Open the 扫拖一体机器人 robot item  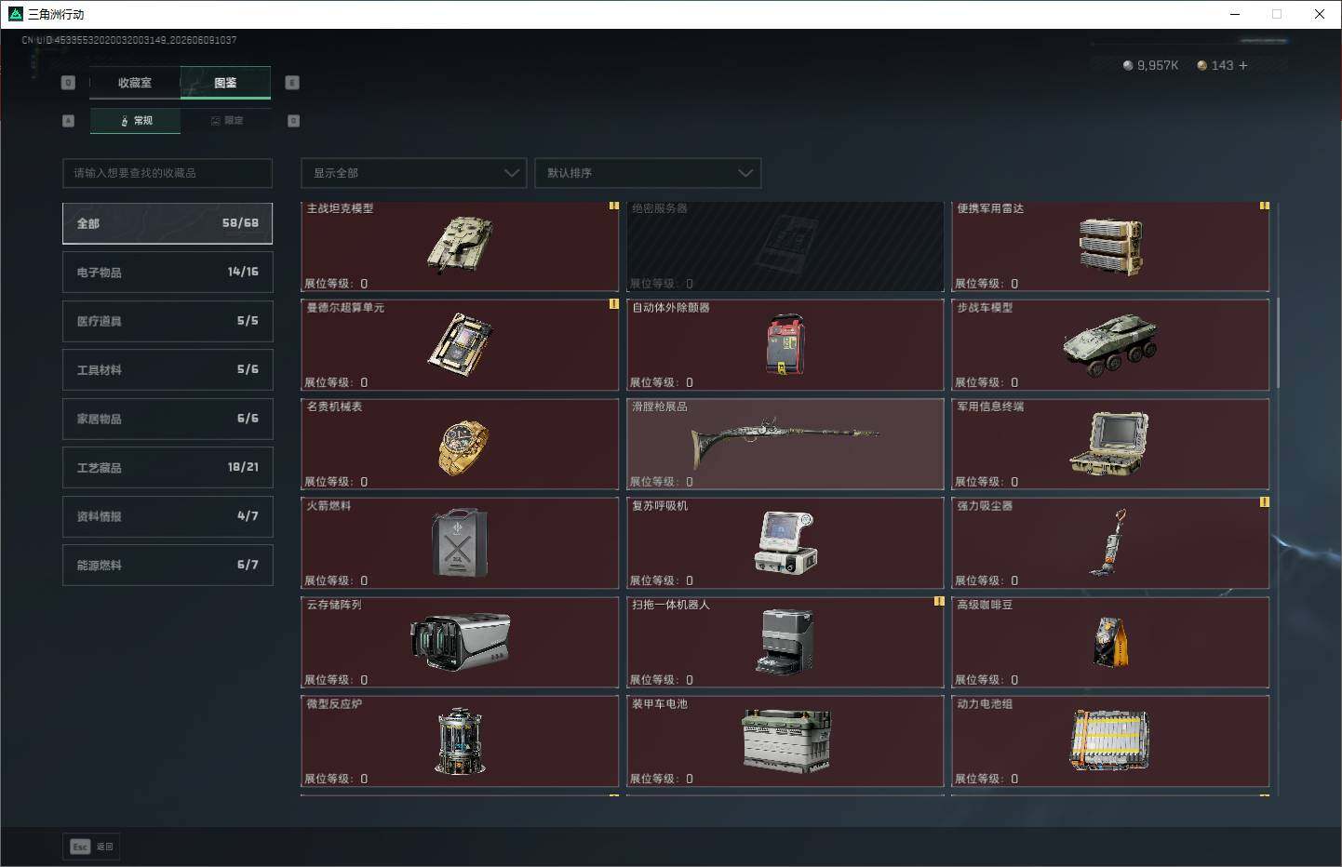[785, 643]
